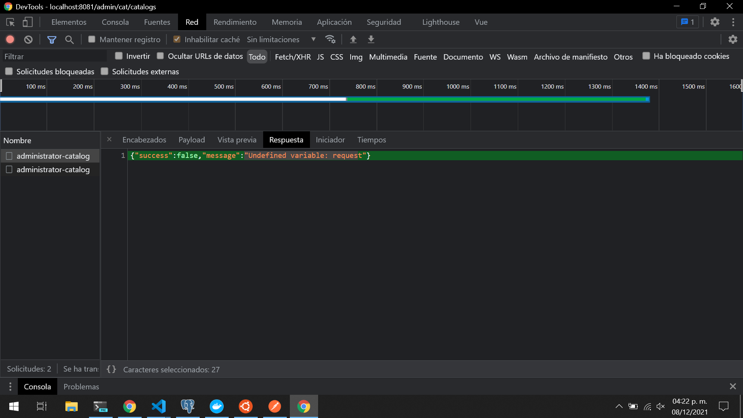Open Sin limitaciones throttling dropdown
Image resolution: width=743 pixels, height=418 pixels.
click(281, 39)
